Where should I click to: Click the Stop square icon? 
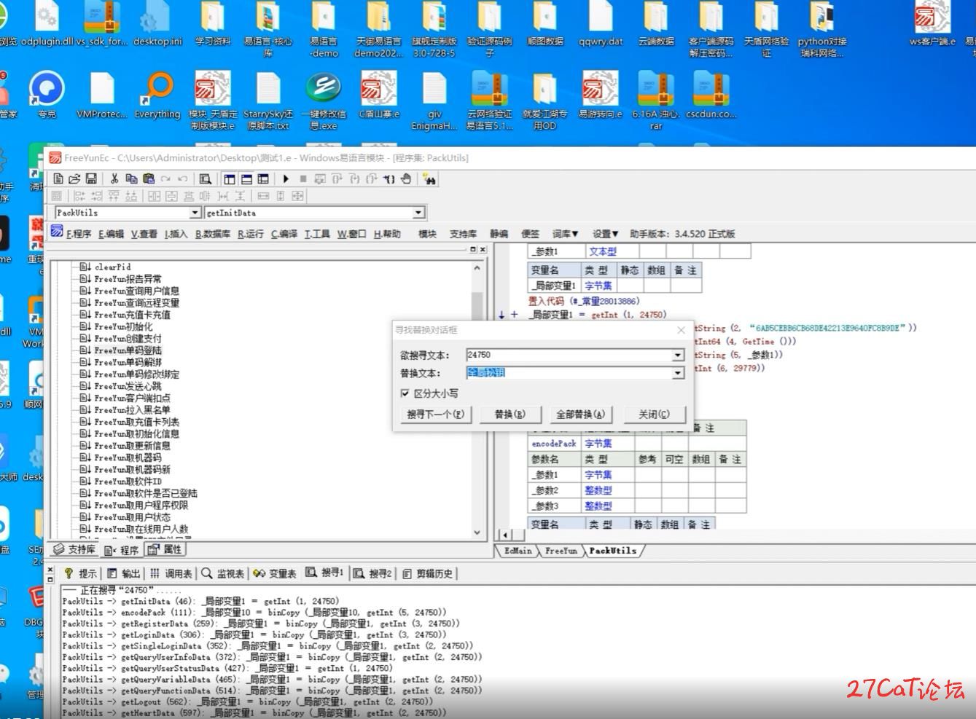tap(303, 178)
